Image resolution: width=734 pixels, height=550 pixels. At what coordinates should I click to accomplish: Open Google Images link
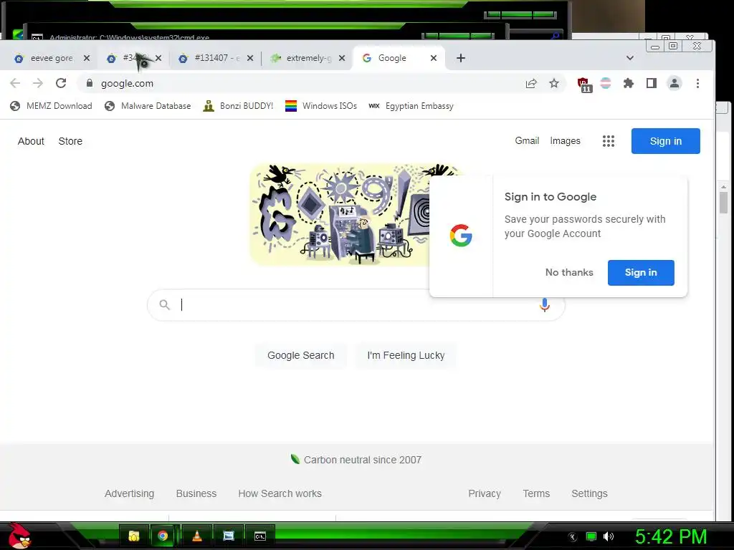[x=565, y=141]
